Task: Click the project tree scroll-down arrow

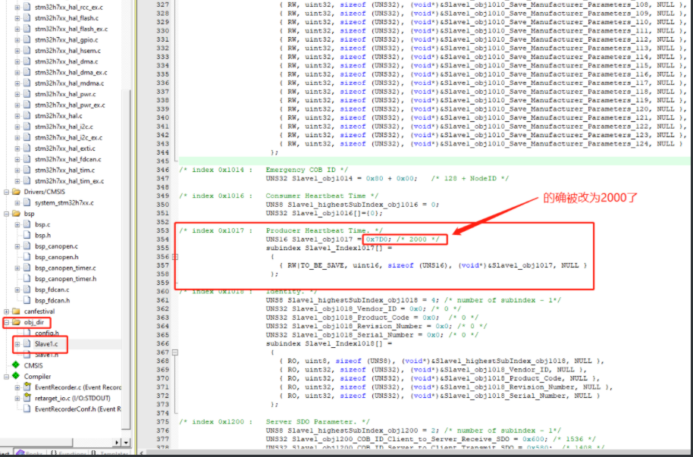Action: [127, 443]
